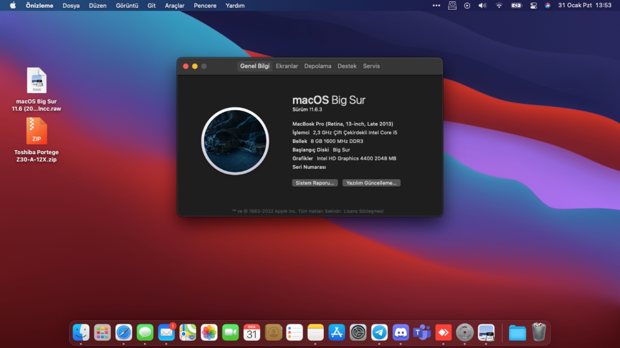Open the Görüntü menu
The image size is (620, 348).
coord(127,5)
